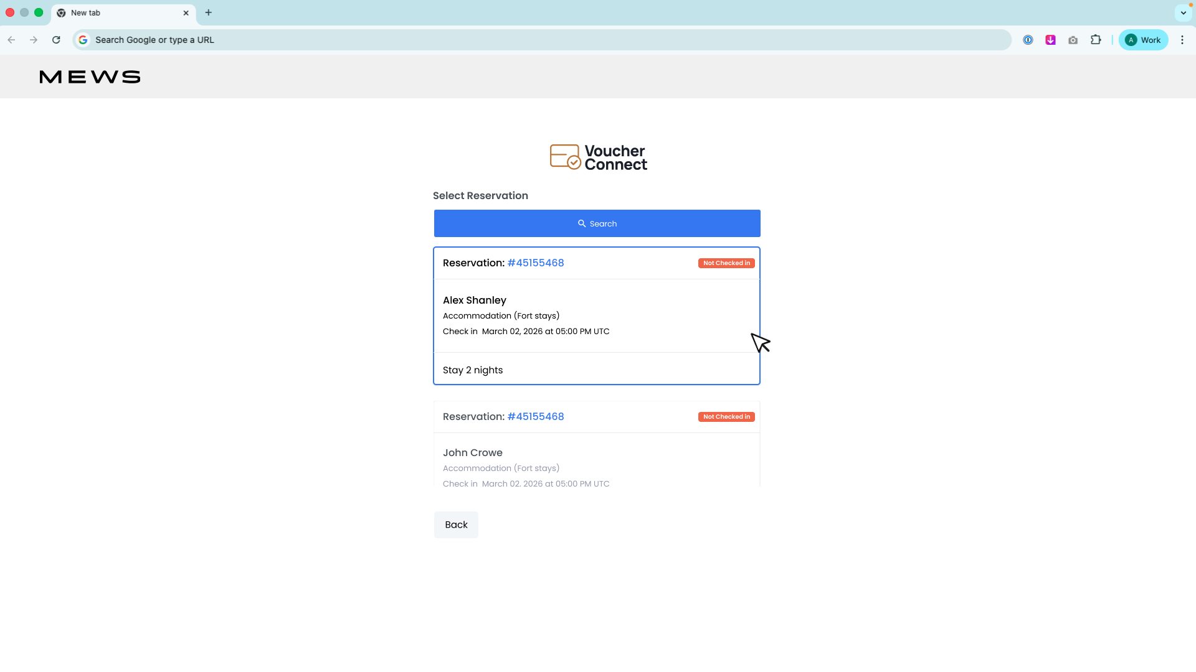Click the pink download extension icon
Viewport: 1196px width, 672px height.
coord(1051,40)
